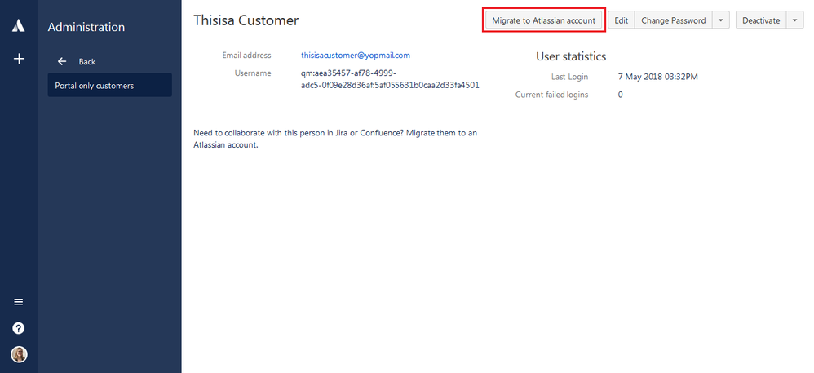
Task: Open the help question mark icon
Action: (19, 328)
